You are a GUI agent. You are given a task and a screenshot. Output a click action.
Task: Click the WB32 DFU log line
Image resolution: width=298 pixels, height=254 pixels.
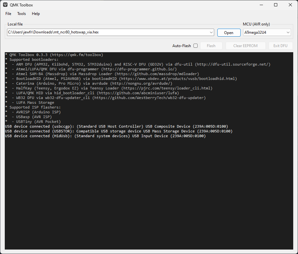tap(105, 98)
